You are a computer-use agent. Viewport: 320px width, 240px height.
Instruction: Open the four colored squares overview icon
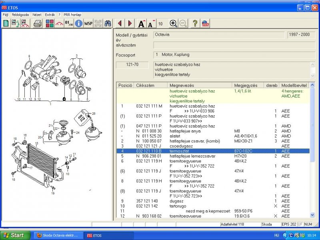pos(50,23)
